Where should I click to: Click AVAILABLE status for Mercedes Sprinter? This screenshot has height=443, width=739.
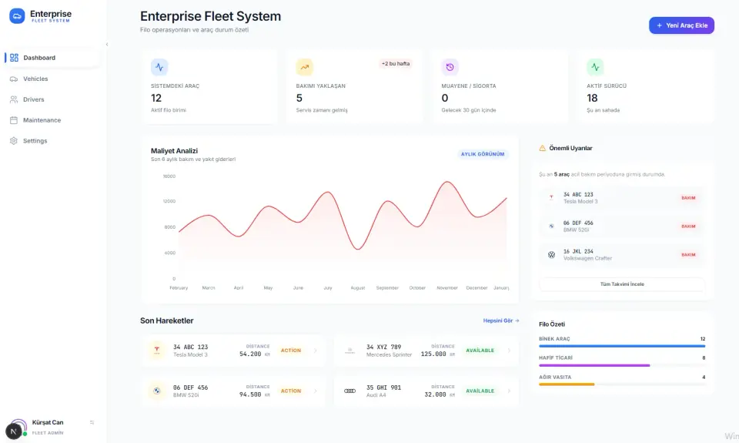coord(480,351)
